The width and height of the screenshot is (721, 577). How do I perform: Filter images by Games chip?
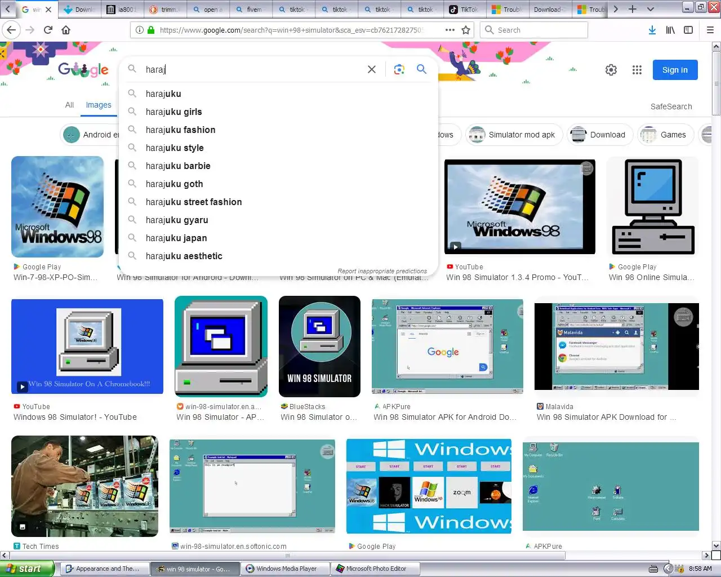665,135
